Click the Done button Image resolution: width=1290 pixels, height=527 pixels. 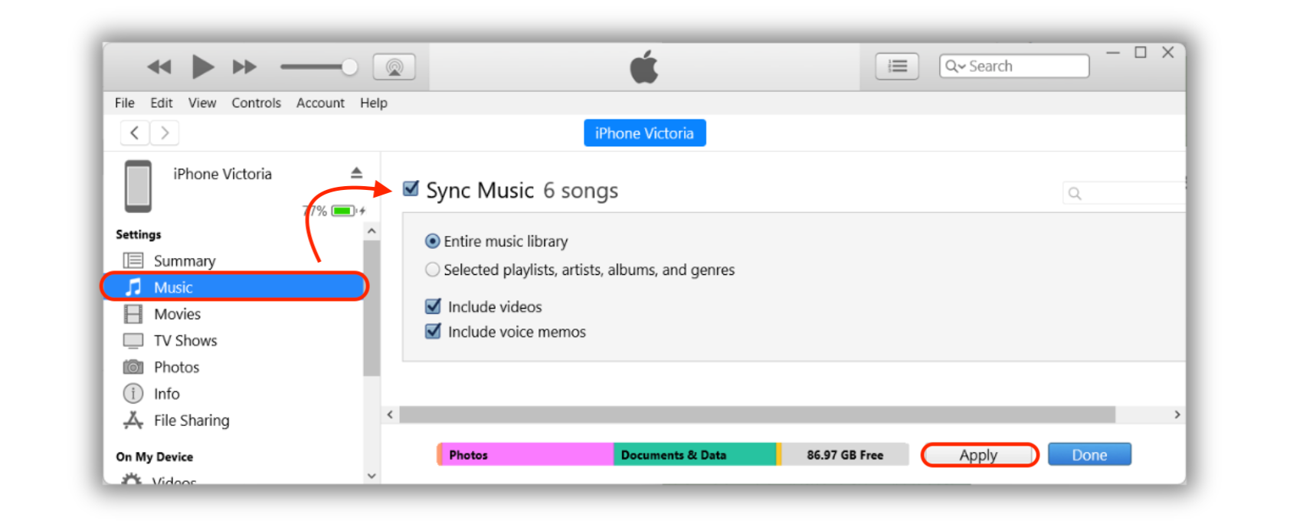tap(1089, 455)
